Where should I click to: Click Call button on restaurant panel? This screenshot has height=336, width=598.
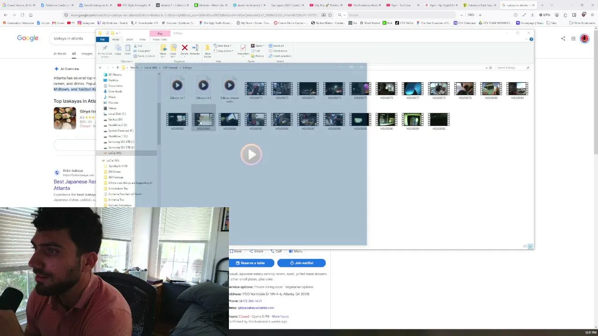click(277, 252)
